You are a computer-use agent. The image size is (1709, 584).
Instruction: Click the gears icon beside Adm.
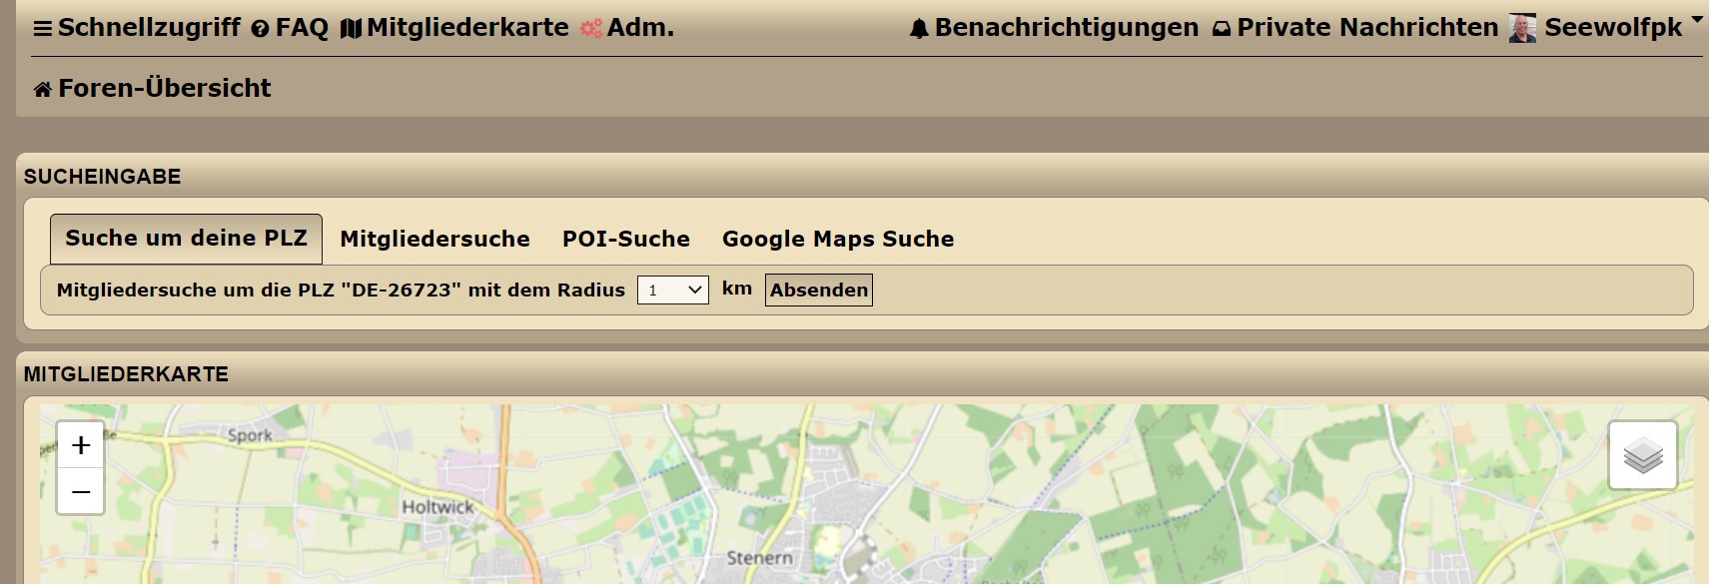point(591,29)
